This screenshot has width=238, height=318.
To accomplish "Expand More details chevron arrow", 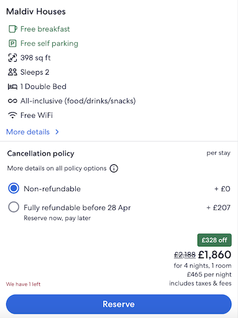I will (57, 132).
